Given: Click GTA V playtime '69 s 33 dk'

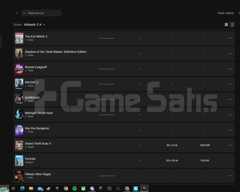Looking at the screenshot, I should 172,145.
